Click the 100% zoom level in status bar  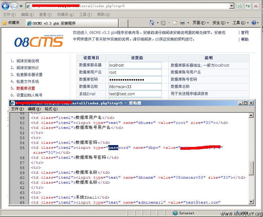244,213
